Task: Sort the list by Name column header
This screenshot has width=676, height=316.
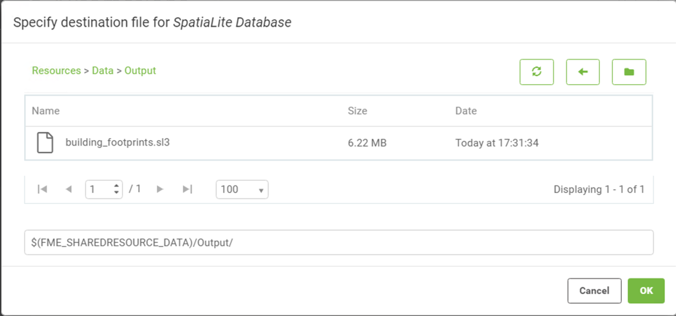Action: click(46, 111)
